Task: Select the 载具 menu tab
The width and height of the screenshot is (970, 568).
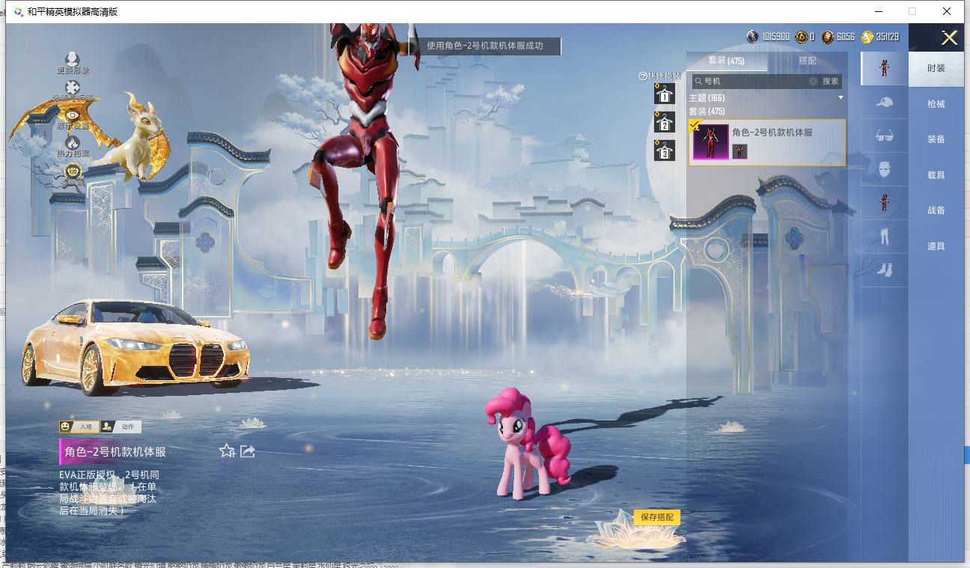Action: [x=936, y=175]
